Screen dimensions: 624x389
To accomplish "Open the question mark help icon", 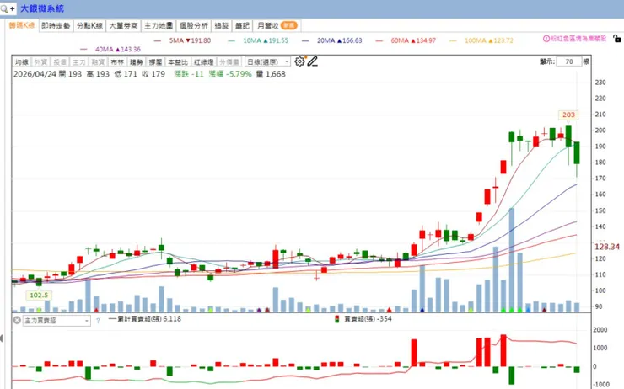I will [x=98, y=321].
